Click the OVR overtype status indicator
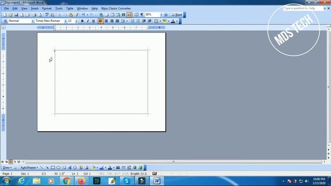Screen dimensions: 331x186 pos(125,174)
